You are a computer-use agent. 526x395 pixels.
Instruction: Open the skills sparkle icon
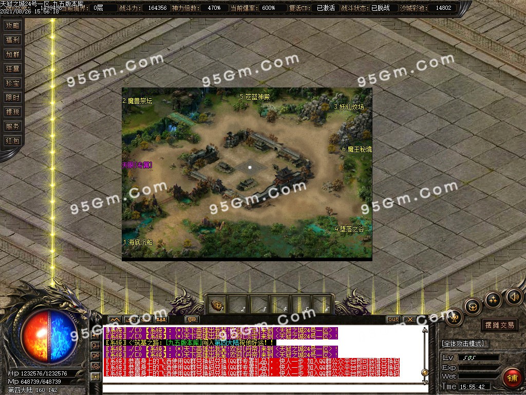point(493,299)
